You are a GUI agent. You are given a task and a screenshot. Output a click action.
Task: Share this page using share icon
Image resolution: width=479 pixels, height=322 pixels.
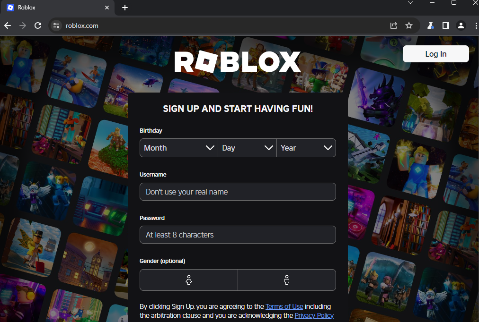393,25
